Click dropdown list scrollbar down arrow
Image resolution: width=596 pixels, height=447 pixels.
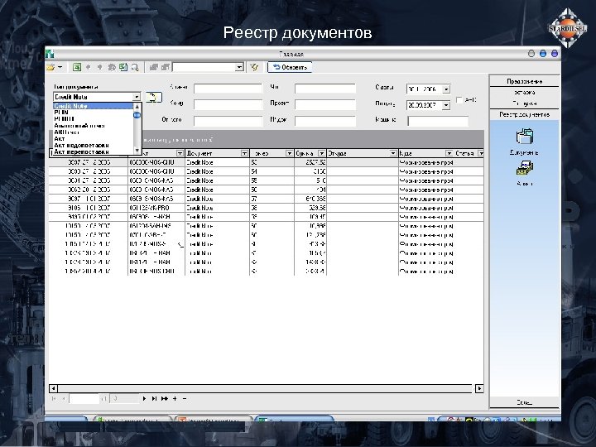137,151
